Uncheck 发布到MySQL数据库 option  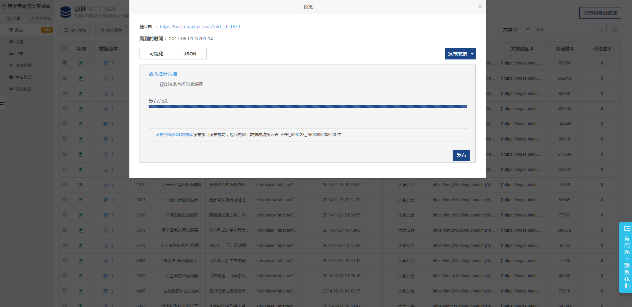tap(162, 84)
